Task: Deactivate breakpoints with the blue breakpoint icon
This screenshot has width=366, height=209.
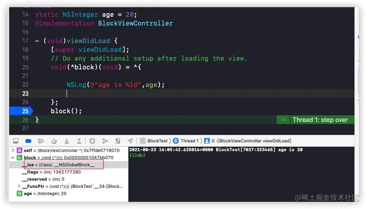Action: point(28,141)
